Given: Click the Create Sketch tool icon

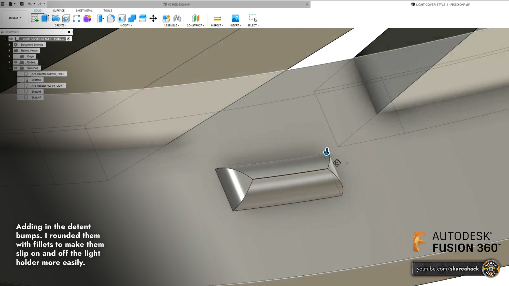Looking at the screenshot, I should tap(34, 18).
